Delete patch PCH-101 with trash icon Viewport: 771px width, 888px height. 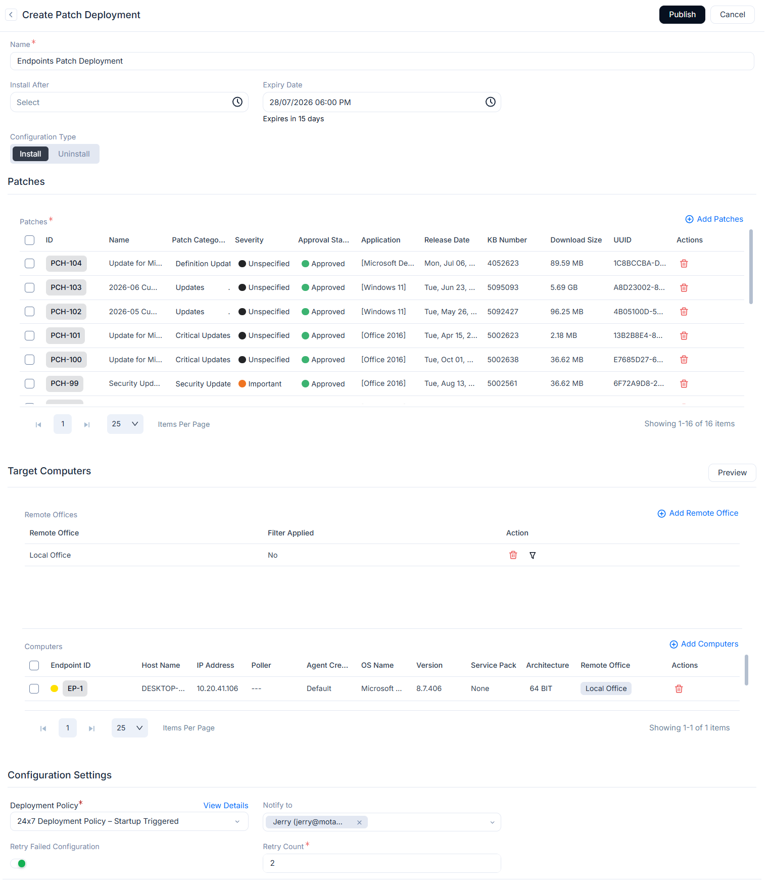pyautogui.click(x=684, y=335)
